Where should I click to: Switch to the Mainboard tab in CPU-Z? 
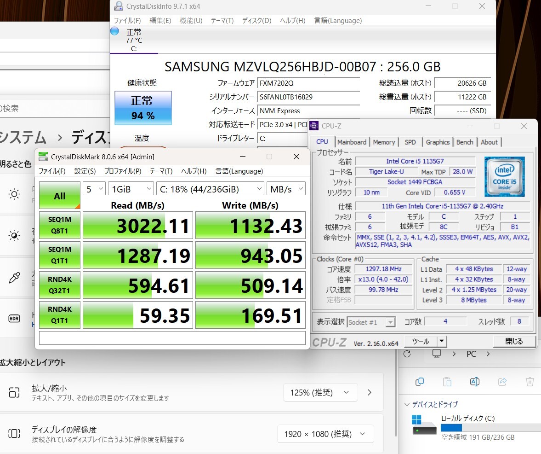(352, 142)
